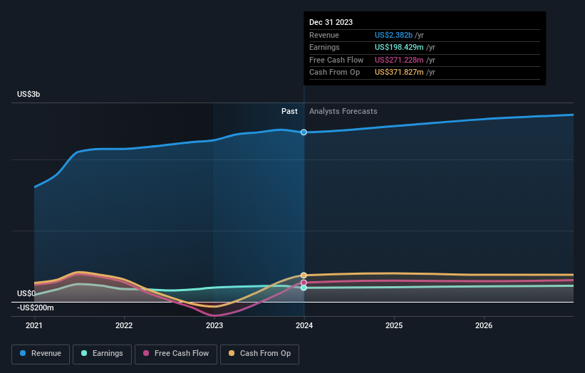Click the 2025 x-axis label
This screenshot has height=373, width=585.
pos(394,325)
